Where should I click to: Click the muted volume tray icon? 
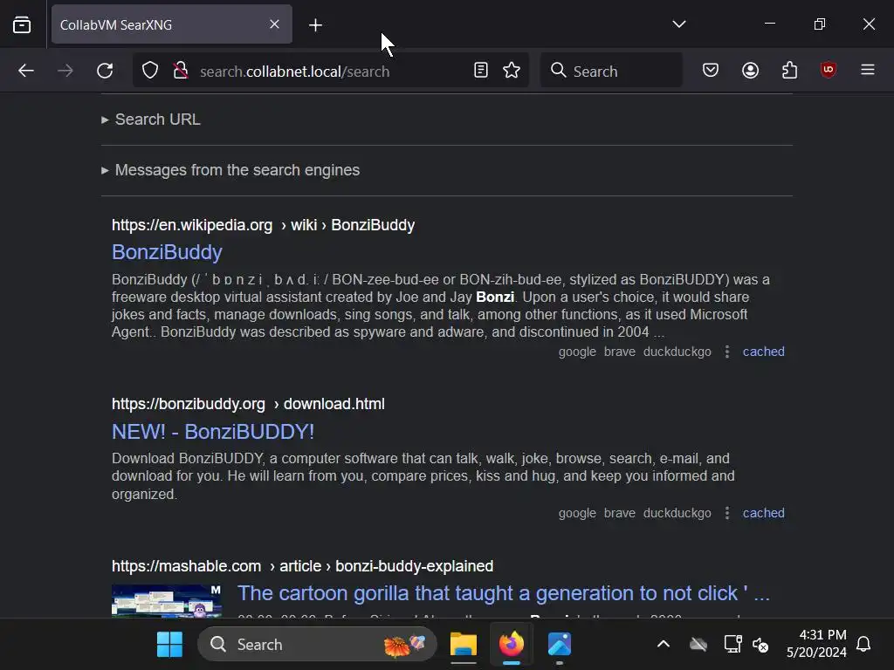click(x=760, y=645)
